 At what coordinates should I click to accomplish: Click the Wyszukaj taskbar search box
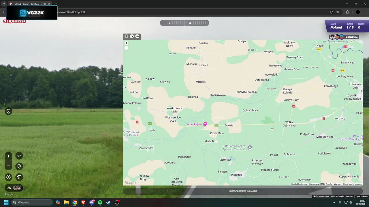(32, 202)
